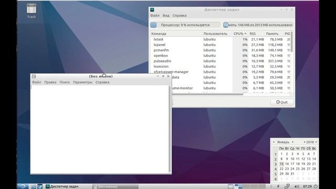Select the openbox process row
This screenshot has height=189, width=336.
coord(220,56)
